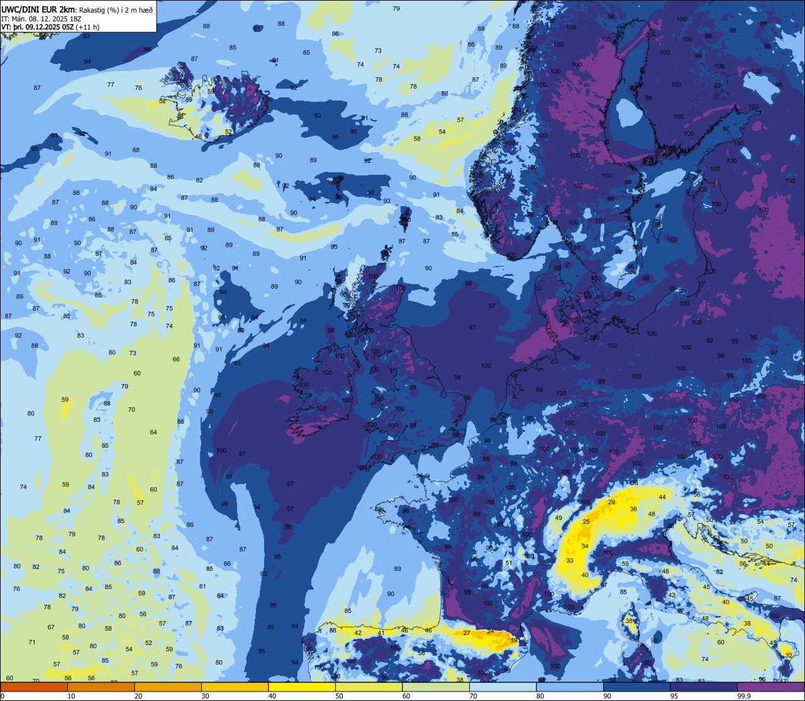Viewport: 805px width, 701px height.
Task: Select the legend swatch between 30 and 40
Action: 235,687
